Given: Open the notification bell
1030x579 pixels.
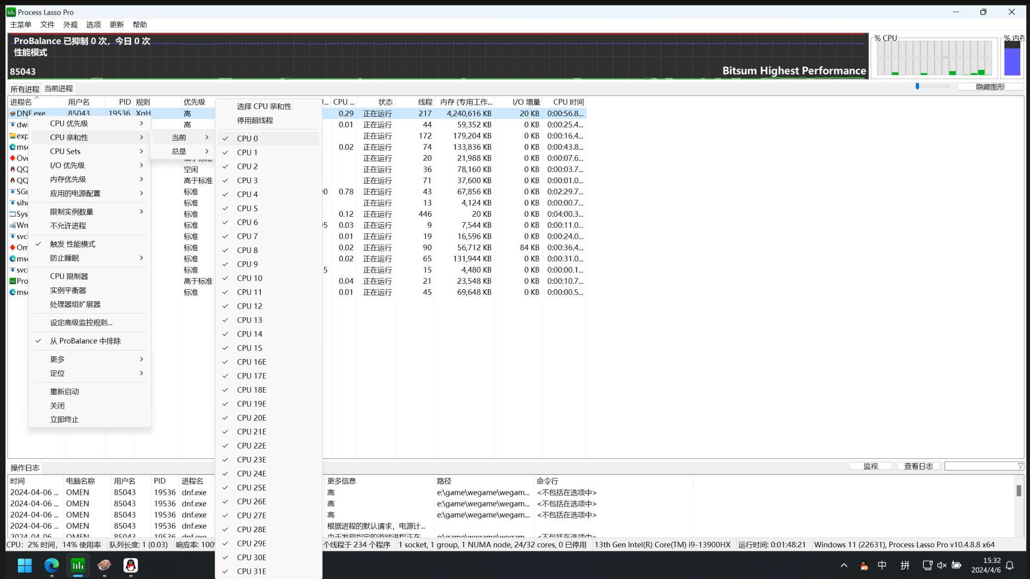Looking at the screenshot, I should point(1010,566).
